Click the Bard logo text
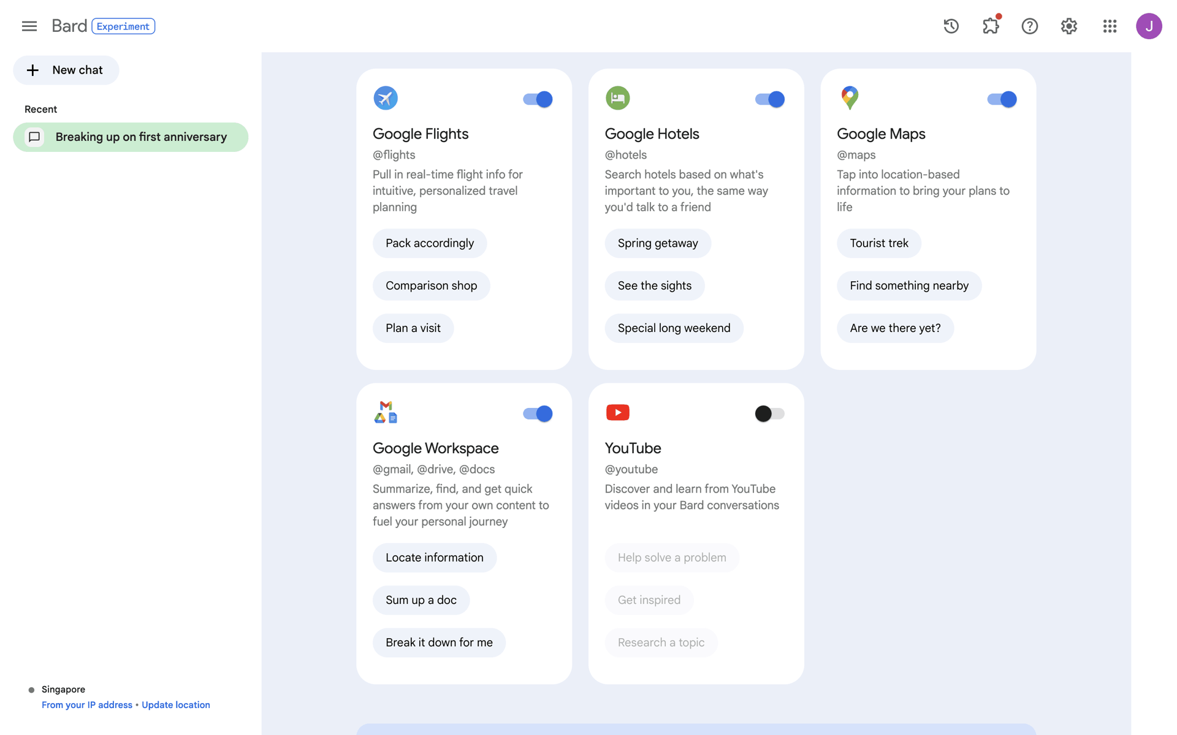 point(69,26)
